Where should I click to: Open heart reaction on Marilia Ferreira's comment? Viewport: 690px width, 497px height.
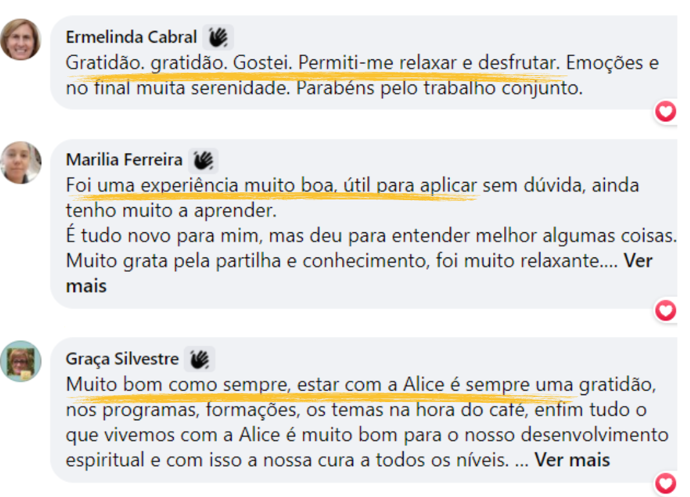coord(665,311)
